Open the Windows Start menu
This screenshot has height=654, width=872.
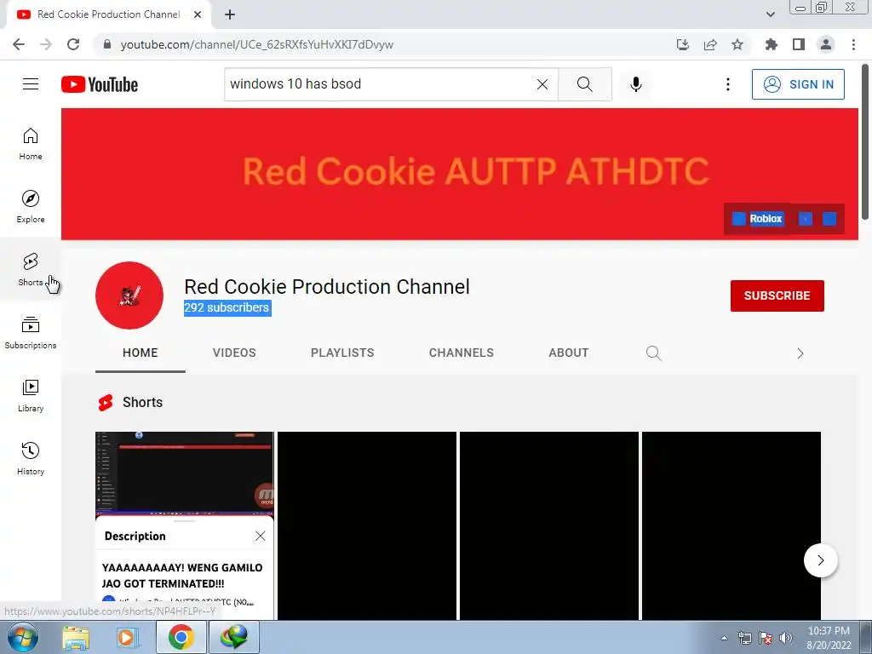(22, 637)
